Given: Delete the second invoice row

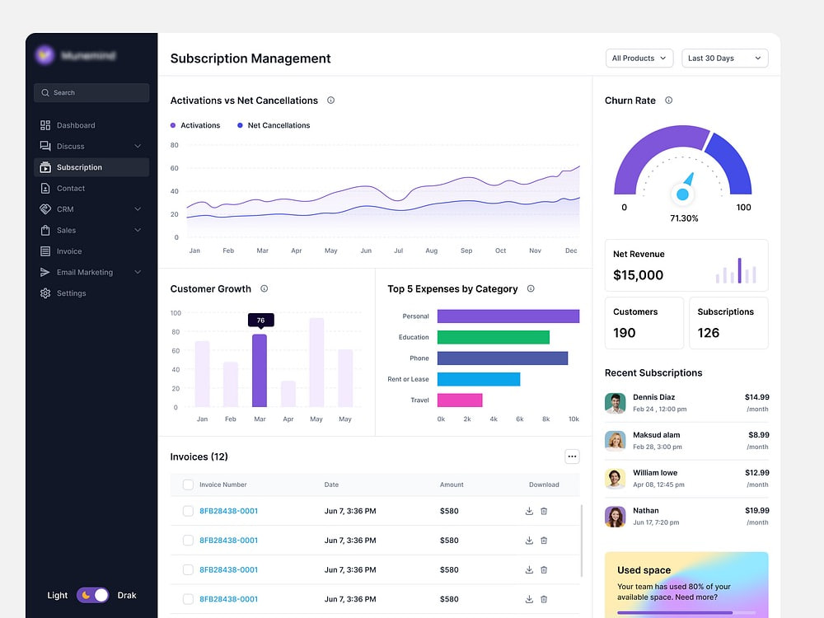Looking at the screenshot, I should (544, 541).
